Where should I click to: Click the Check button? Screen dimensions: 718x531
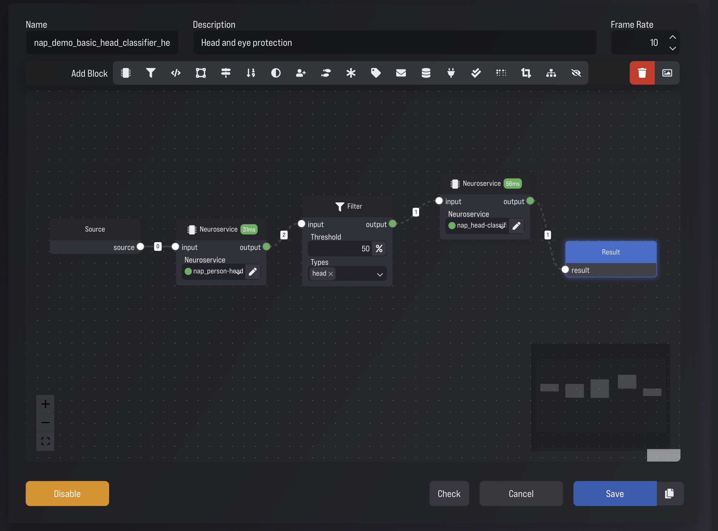coord(449,494)
